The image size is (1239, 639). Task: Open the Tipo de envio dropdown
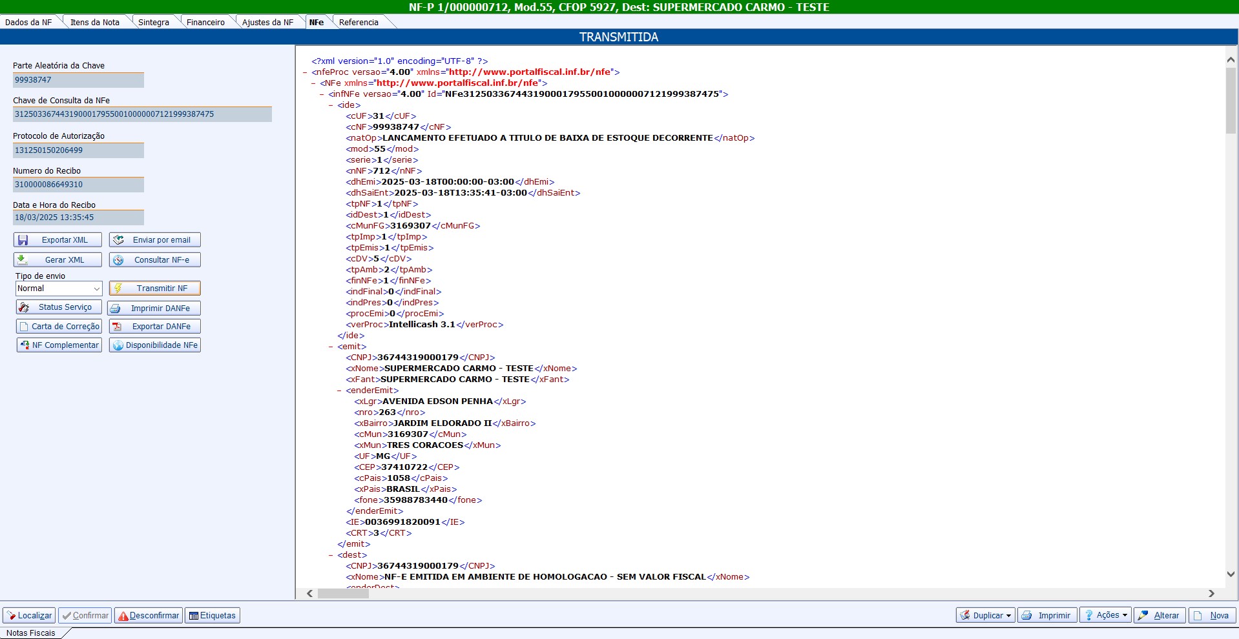coord(96,289)
